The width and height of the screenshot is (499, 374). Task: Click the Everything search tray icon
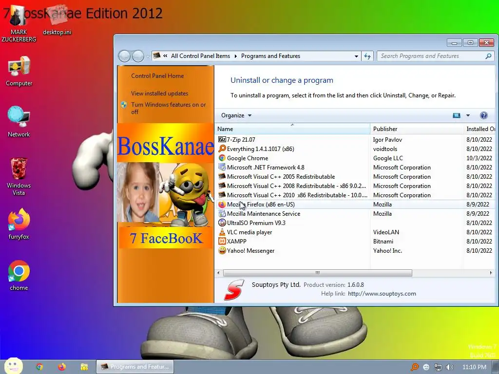coord(414,367)
